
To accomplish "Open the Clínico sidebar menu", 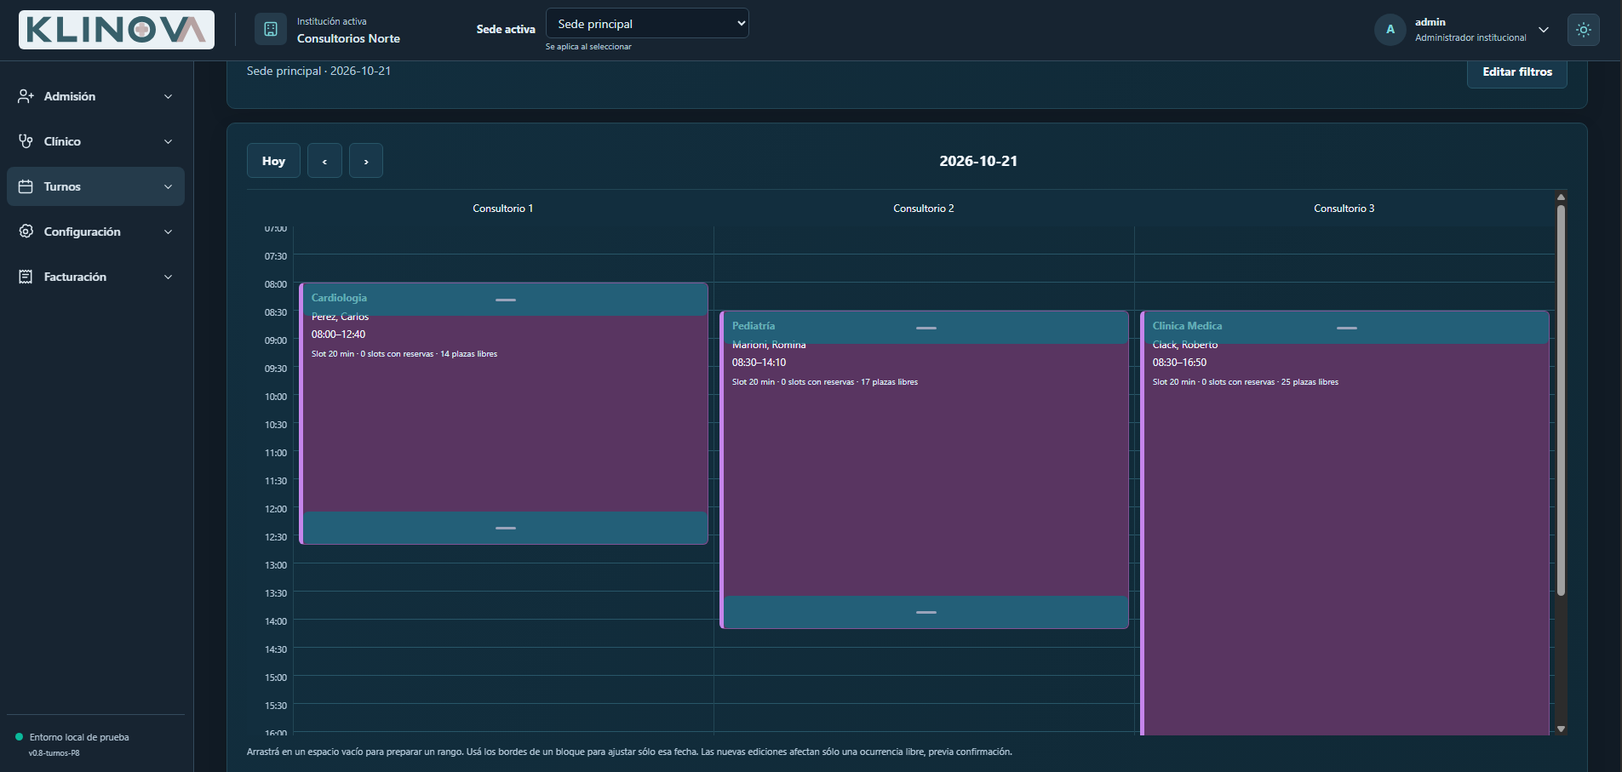I will pyautogui.click(x=95, y=141).
